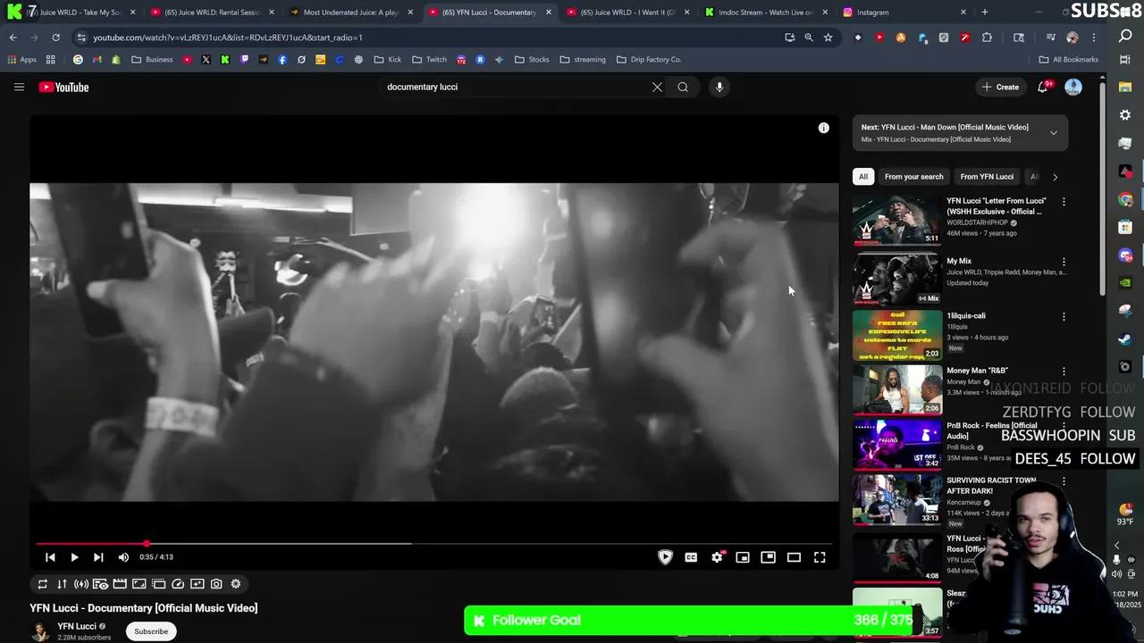Open the My Mix thumbnail

tap(896, 280)
